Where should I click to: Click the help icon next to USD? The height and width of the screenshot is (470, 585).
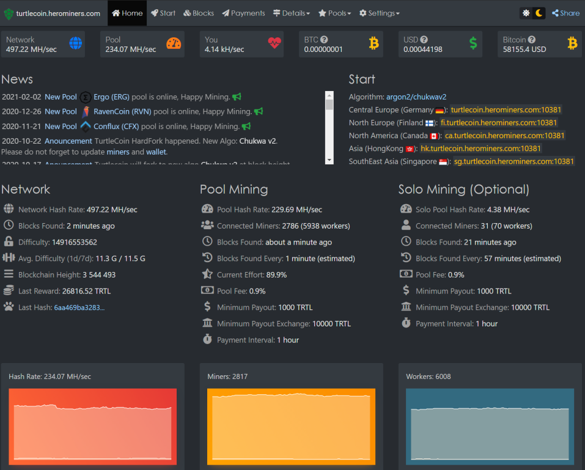coord(424,40)
